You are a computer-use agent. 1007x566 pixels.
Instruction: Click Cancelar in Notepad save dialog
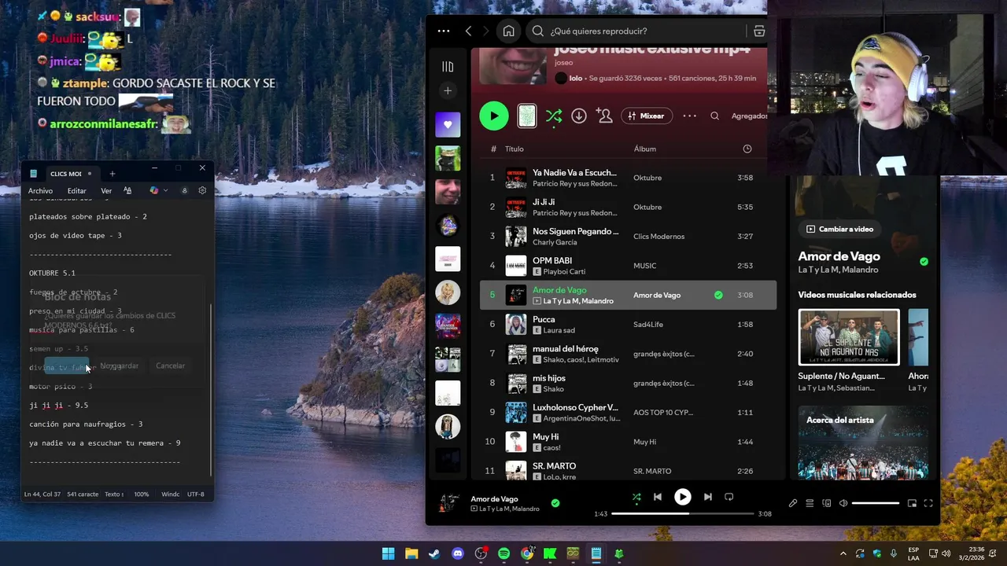[170, 366]
